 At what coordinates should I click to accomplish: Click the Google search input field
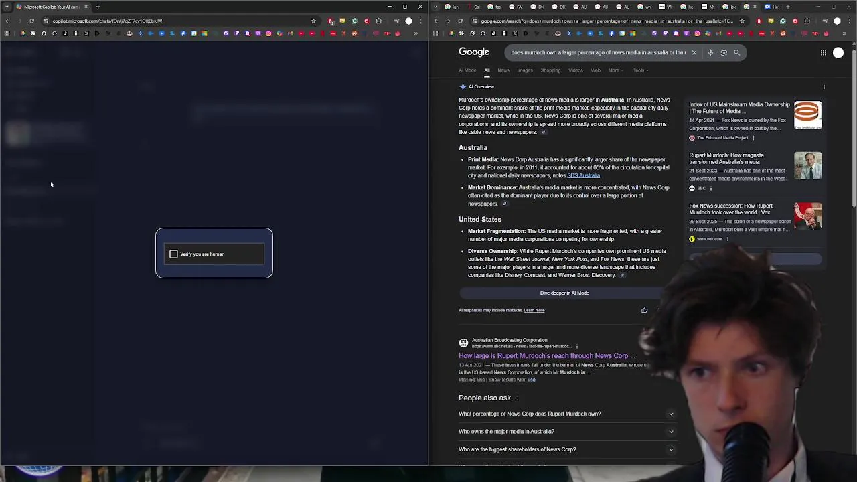pos(599,52)
